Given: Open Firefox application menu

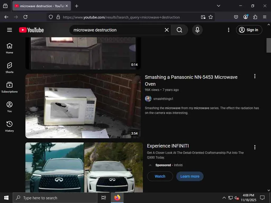Looking at the screenshot, I should point(265,17).
